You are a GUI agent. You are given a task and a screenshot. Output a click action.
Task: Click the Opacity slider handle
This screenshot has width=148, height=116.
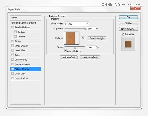click(85, 29)
